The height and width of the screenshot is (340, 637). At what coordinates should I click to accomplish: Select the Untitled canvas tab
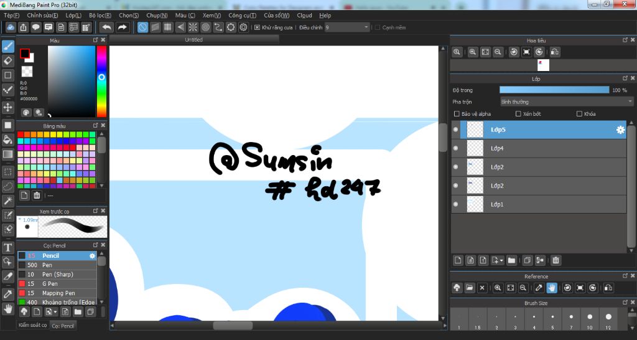(194, 39)
